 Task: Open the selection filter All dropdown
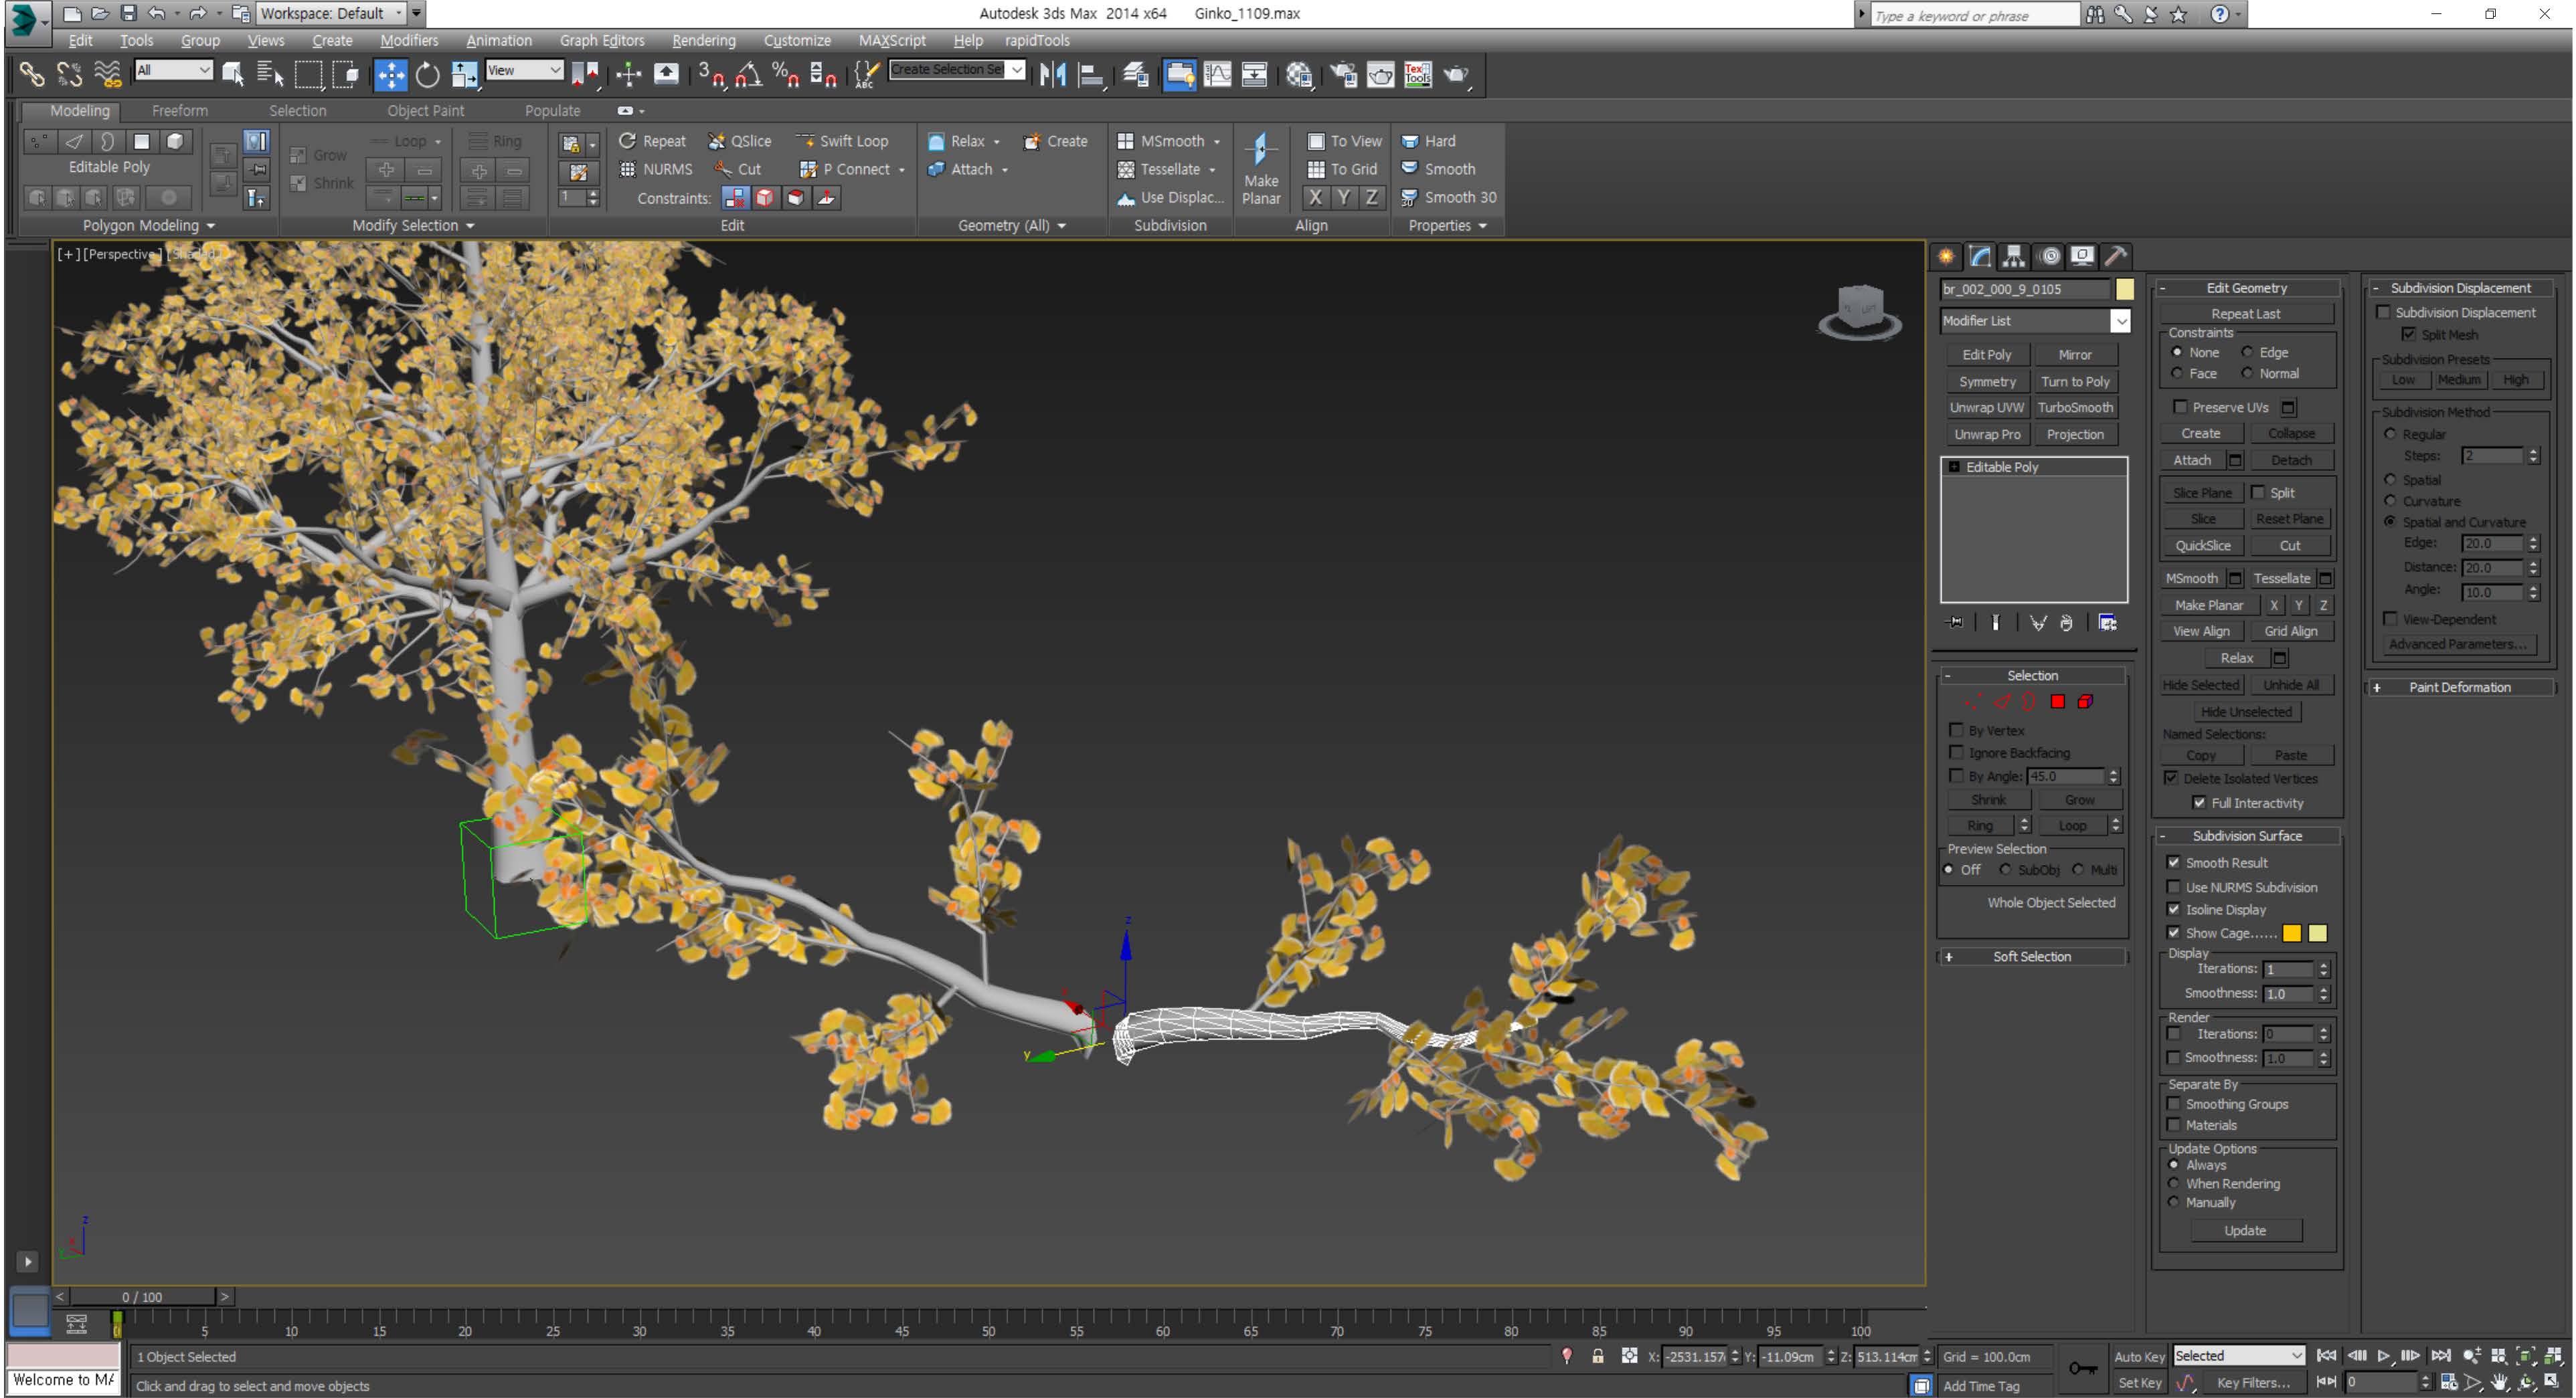[174, 70]
